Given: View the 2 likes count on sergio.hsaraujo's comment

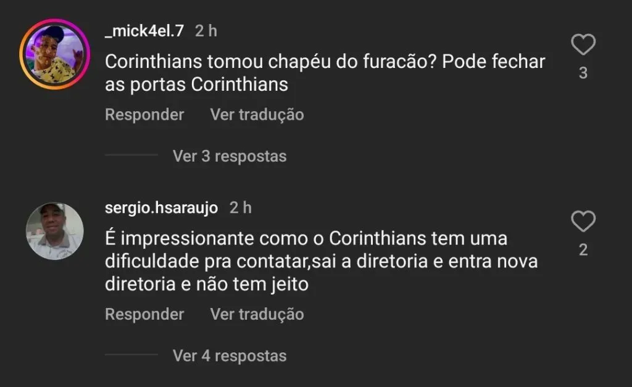Looking at the screenshot, I should (583, 250).
